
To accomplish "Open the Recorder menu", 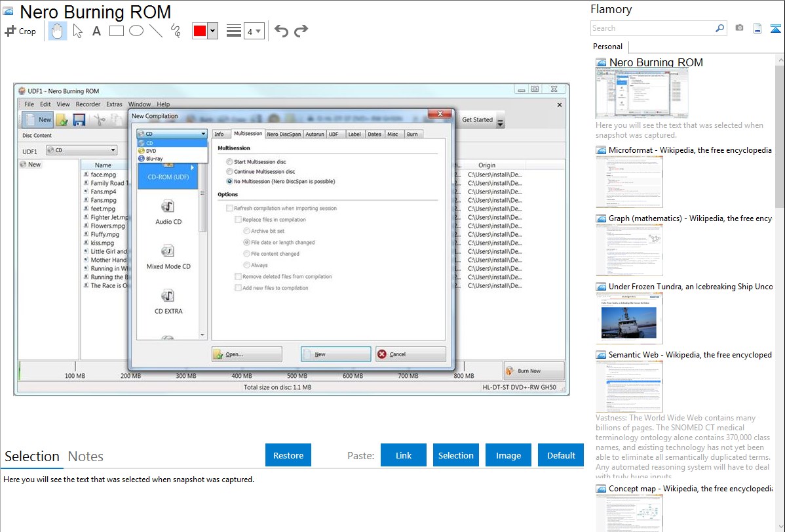I will coord(88,104).
